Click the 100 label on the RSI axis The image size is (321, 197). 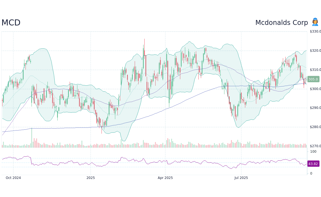coord(313,152)
